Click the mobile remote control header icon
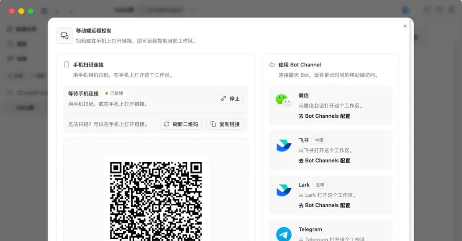Image resolution: width=462 pixels, height=241 pixels. pyautogui.click(x=64, y=36)
